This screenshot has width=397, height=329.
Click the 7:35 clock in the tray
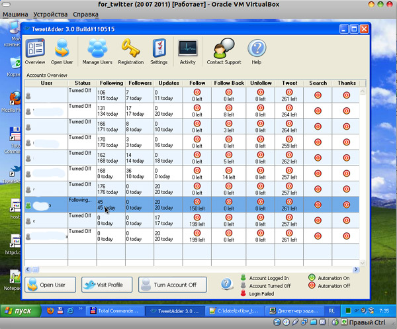[x=384, y=310]
